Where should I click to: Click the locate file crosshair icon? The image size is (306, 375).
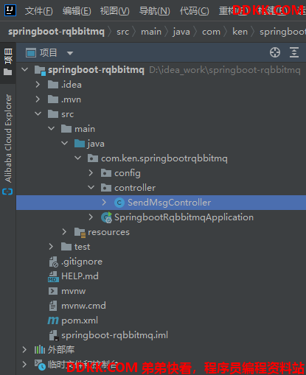[275, 52]
